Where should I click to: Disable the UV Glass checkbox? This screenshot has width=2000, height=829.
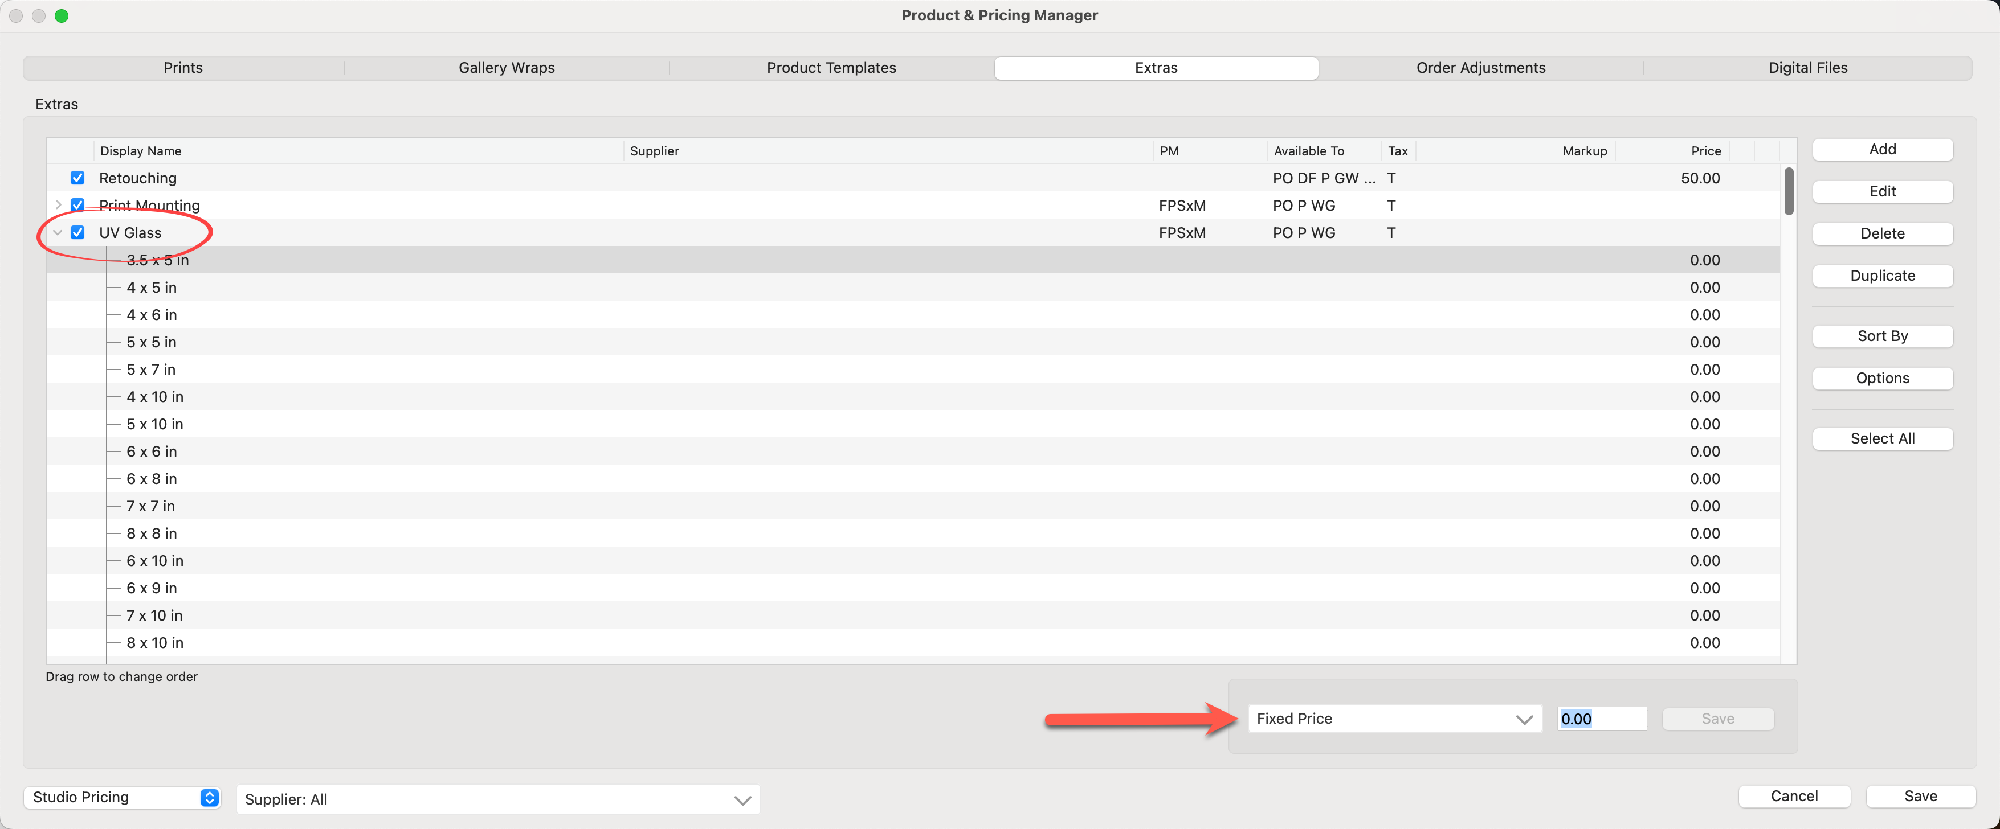[x=77, y=232]
